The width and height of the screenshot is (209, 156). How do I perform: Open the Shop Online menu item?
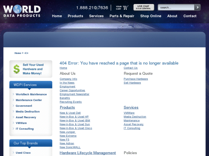[x=151, y=16]
